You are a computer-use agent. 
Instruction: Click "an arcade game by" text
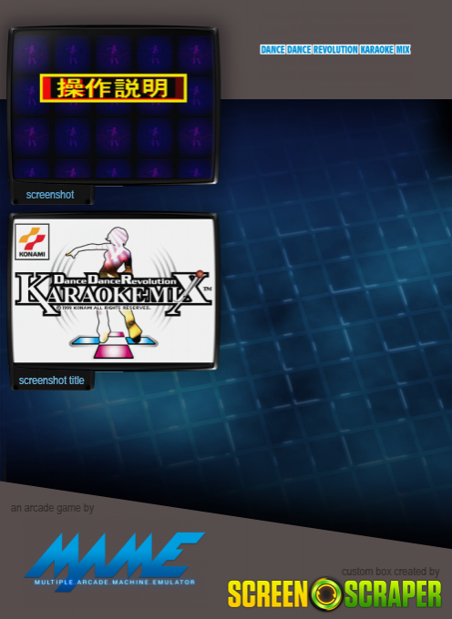click(x=52, y=508)
